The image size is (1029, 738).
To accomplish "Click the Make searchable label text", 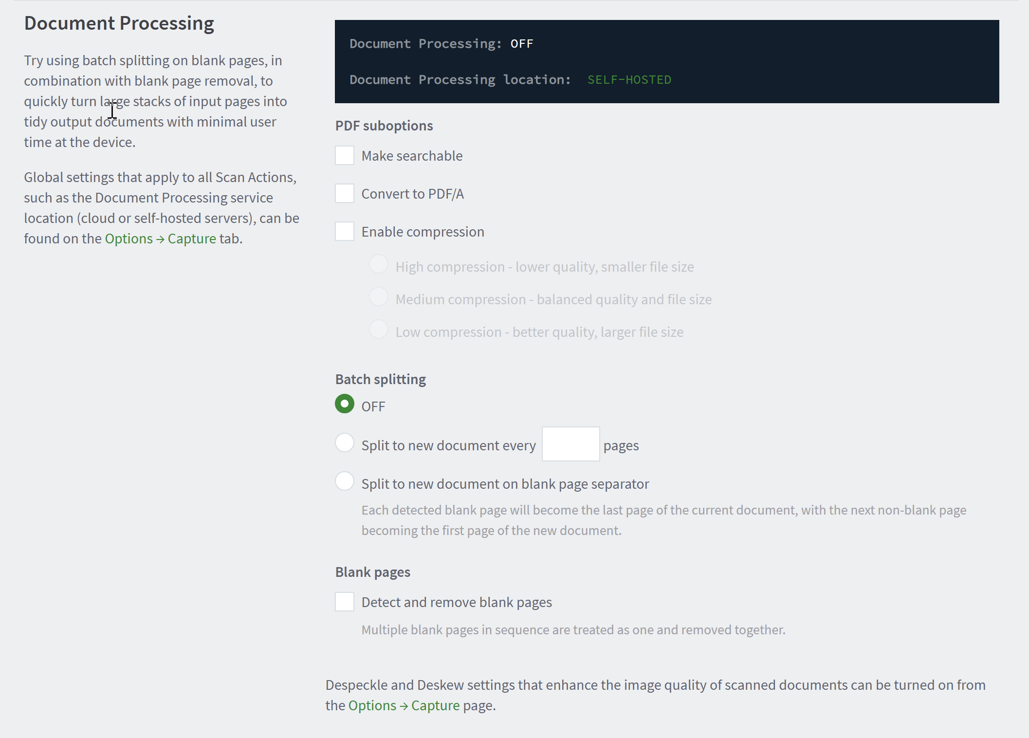I will (x=412, y=156).
